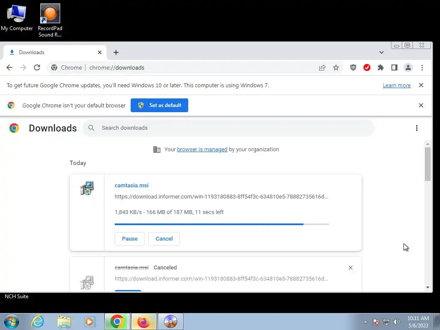Viewport: 440px width, 330px height.
Task: Click the search magnifier icon
Action: click(91, 128)
